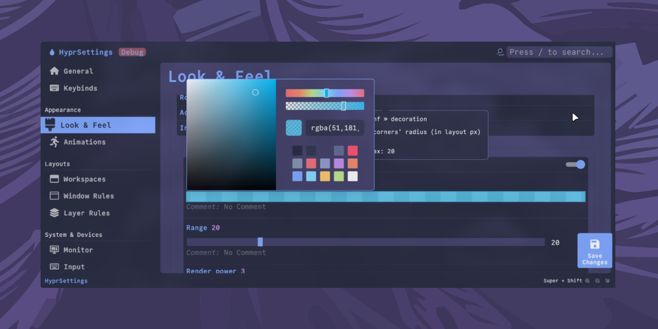Select the red preset swatch in the picker

(x=352, y=150)
